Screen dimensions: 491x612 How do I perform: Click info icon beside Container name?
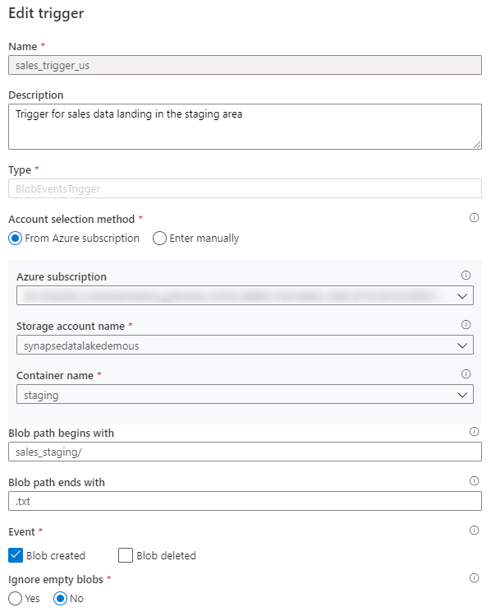coord(466,374)
